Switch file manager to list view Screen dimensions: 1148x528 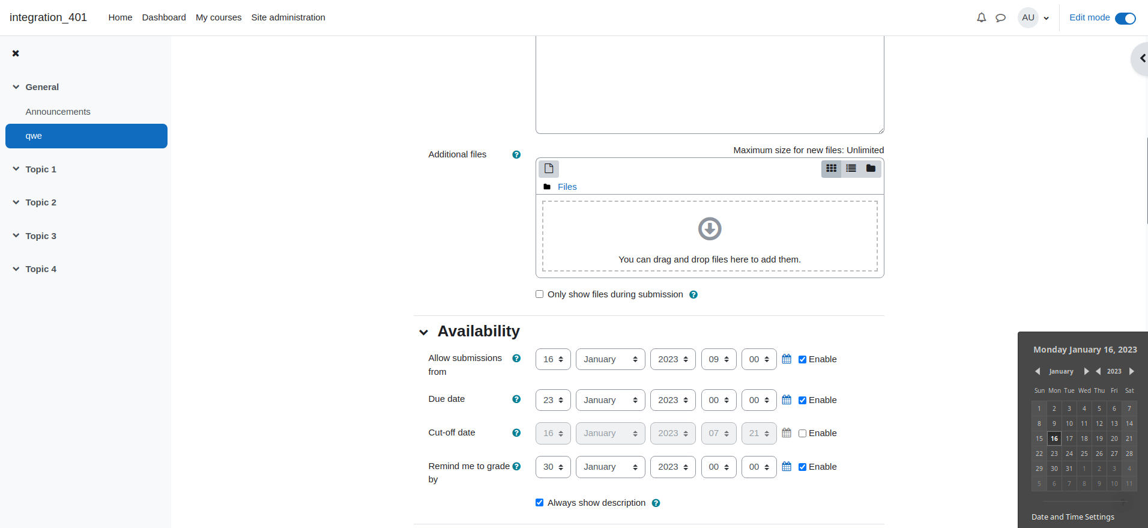(851, 168)
